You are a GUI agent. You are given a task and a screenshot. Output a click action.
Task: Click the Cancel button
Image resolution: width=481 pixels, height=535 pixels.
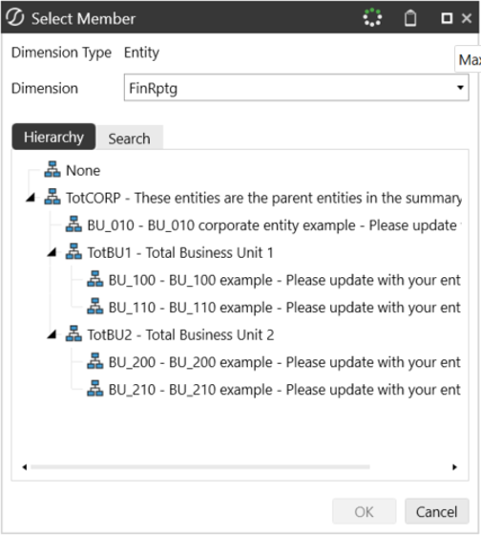click(x=437, y=512)
